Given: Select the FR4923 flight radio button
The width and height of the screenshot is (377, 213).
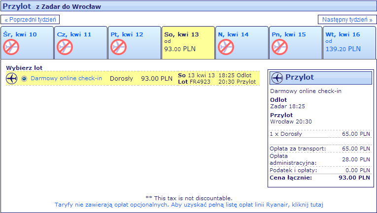Looking at the screenshot, I should point(24,79).
